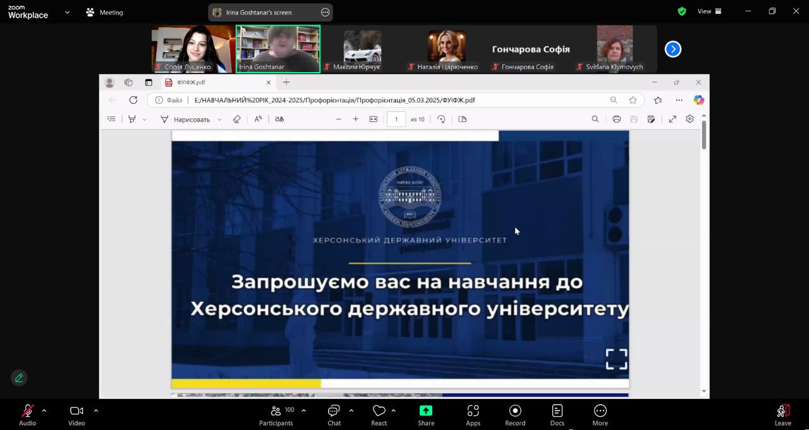Enter PDF full screen mode
809x430 pixels.
(672, 119)
